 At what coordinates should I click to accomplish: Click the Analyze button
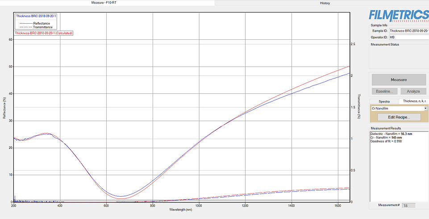coord(413,91)
